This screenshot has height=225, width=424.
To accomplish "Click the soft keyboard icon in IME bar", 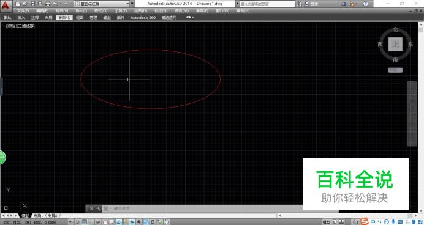I will (400, 222).
